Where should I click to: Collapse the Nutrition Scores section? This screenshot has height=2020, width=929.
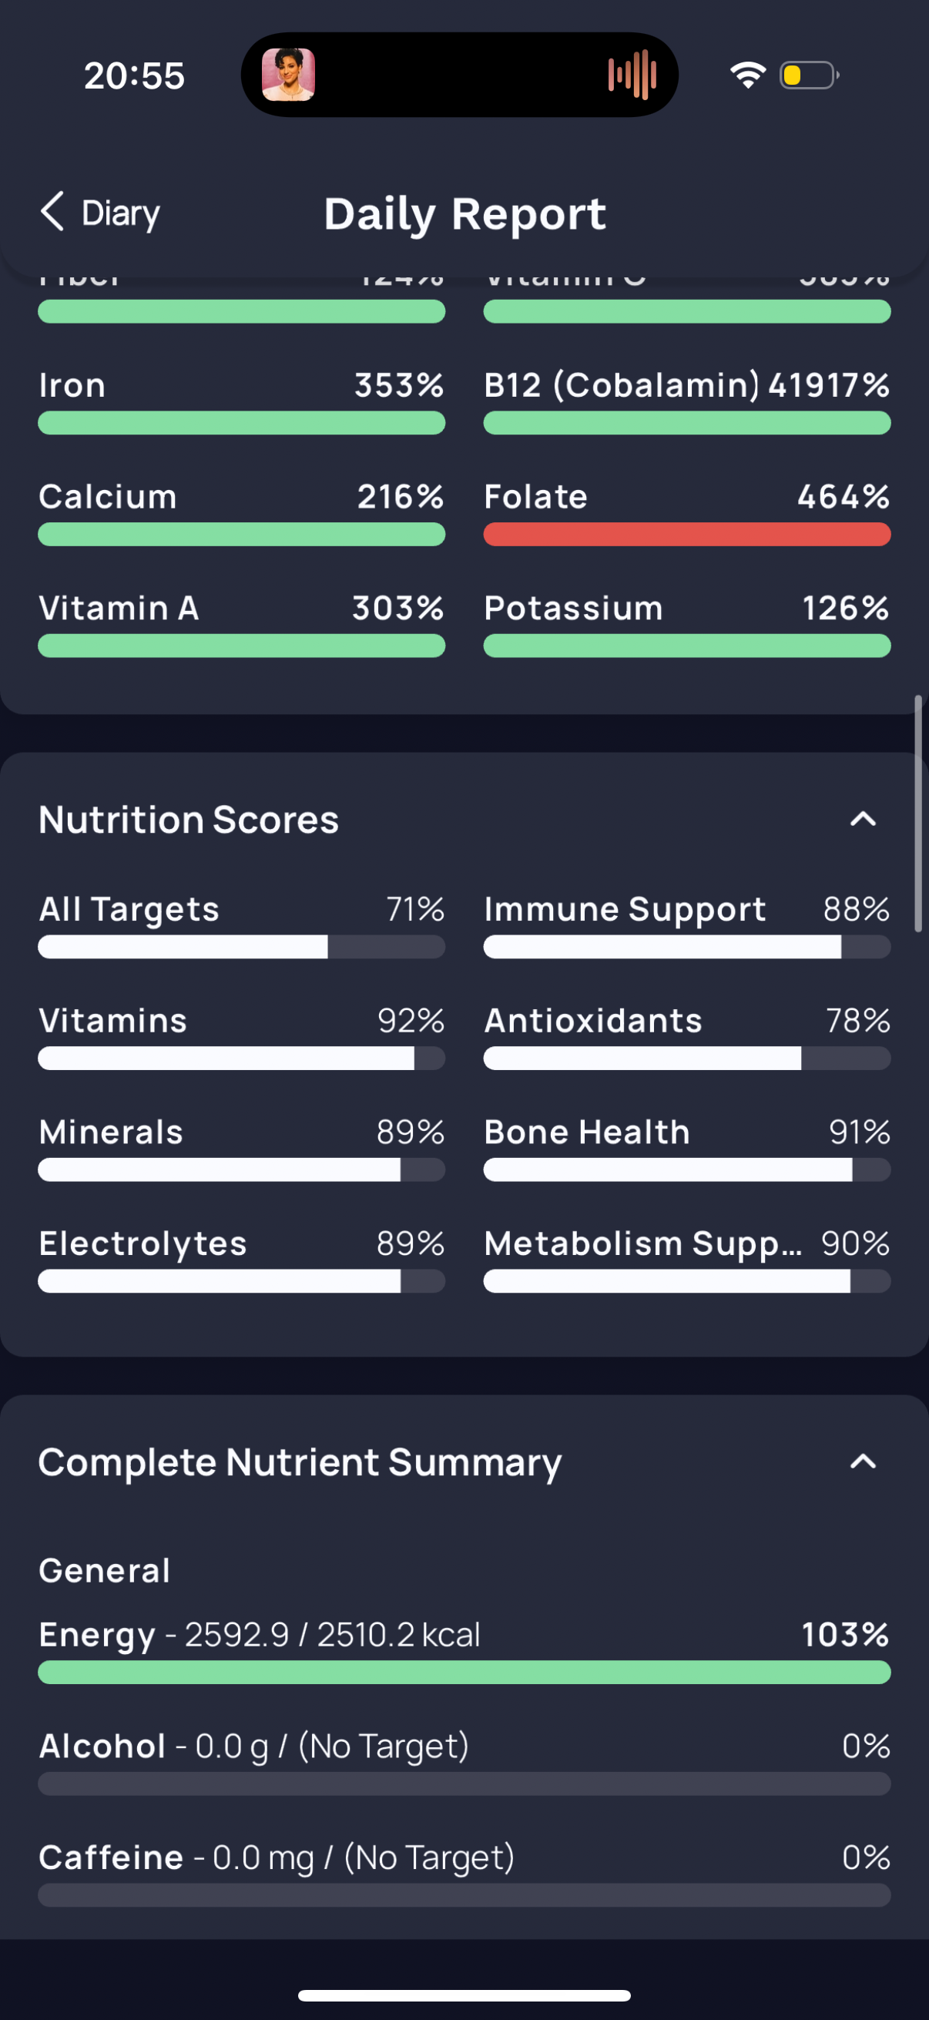[864, 820]
